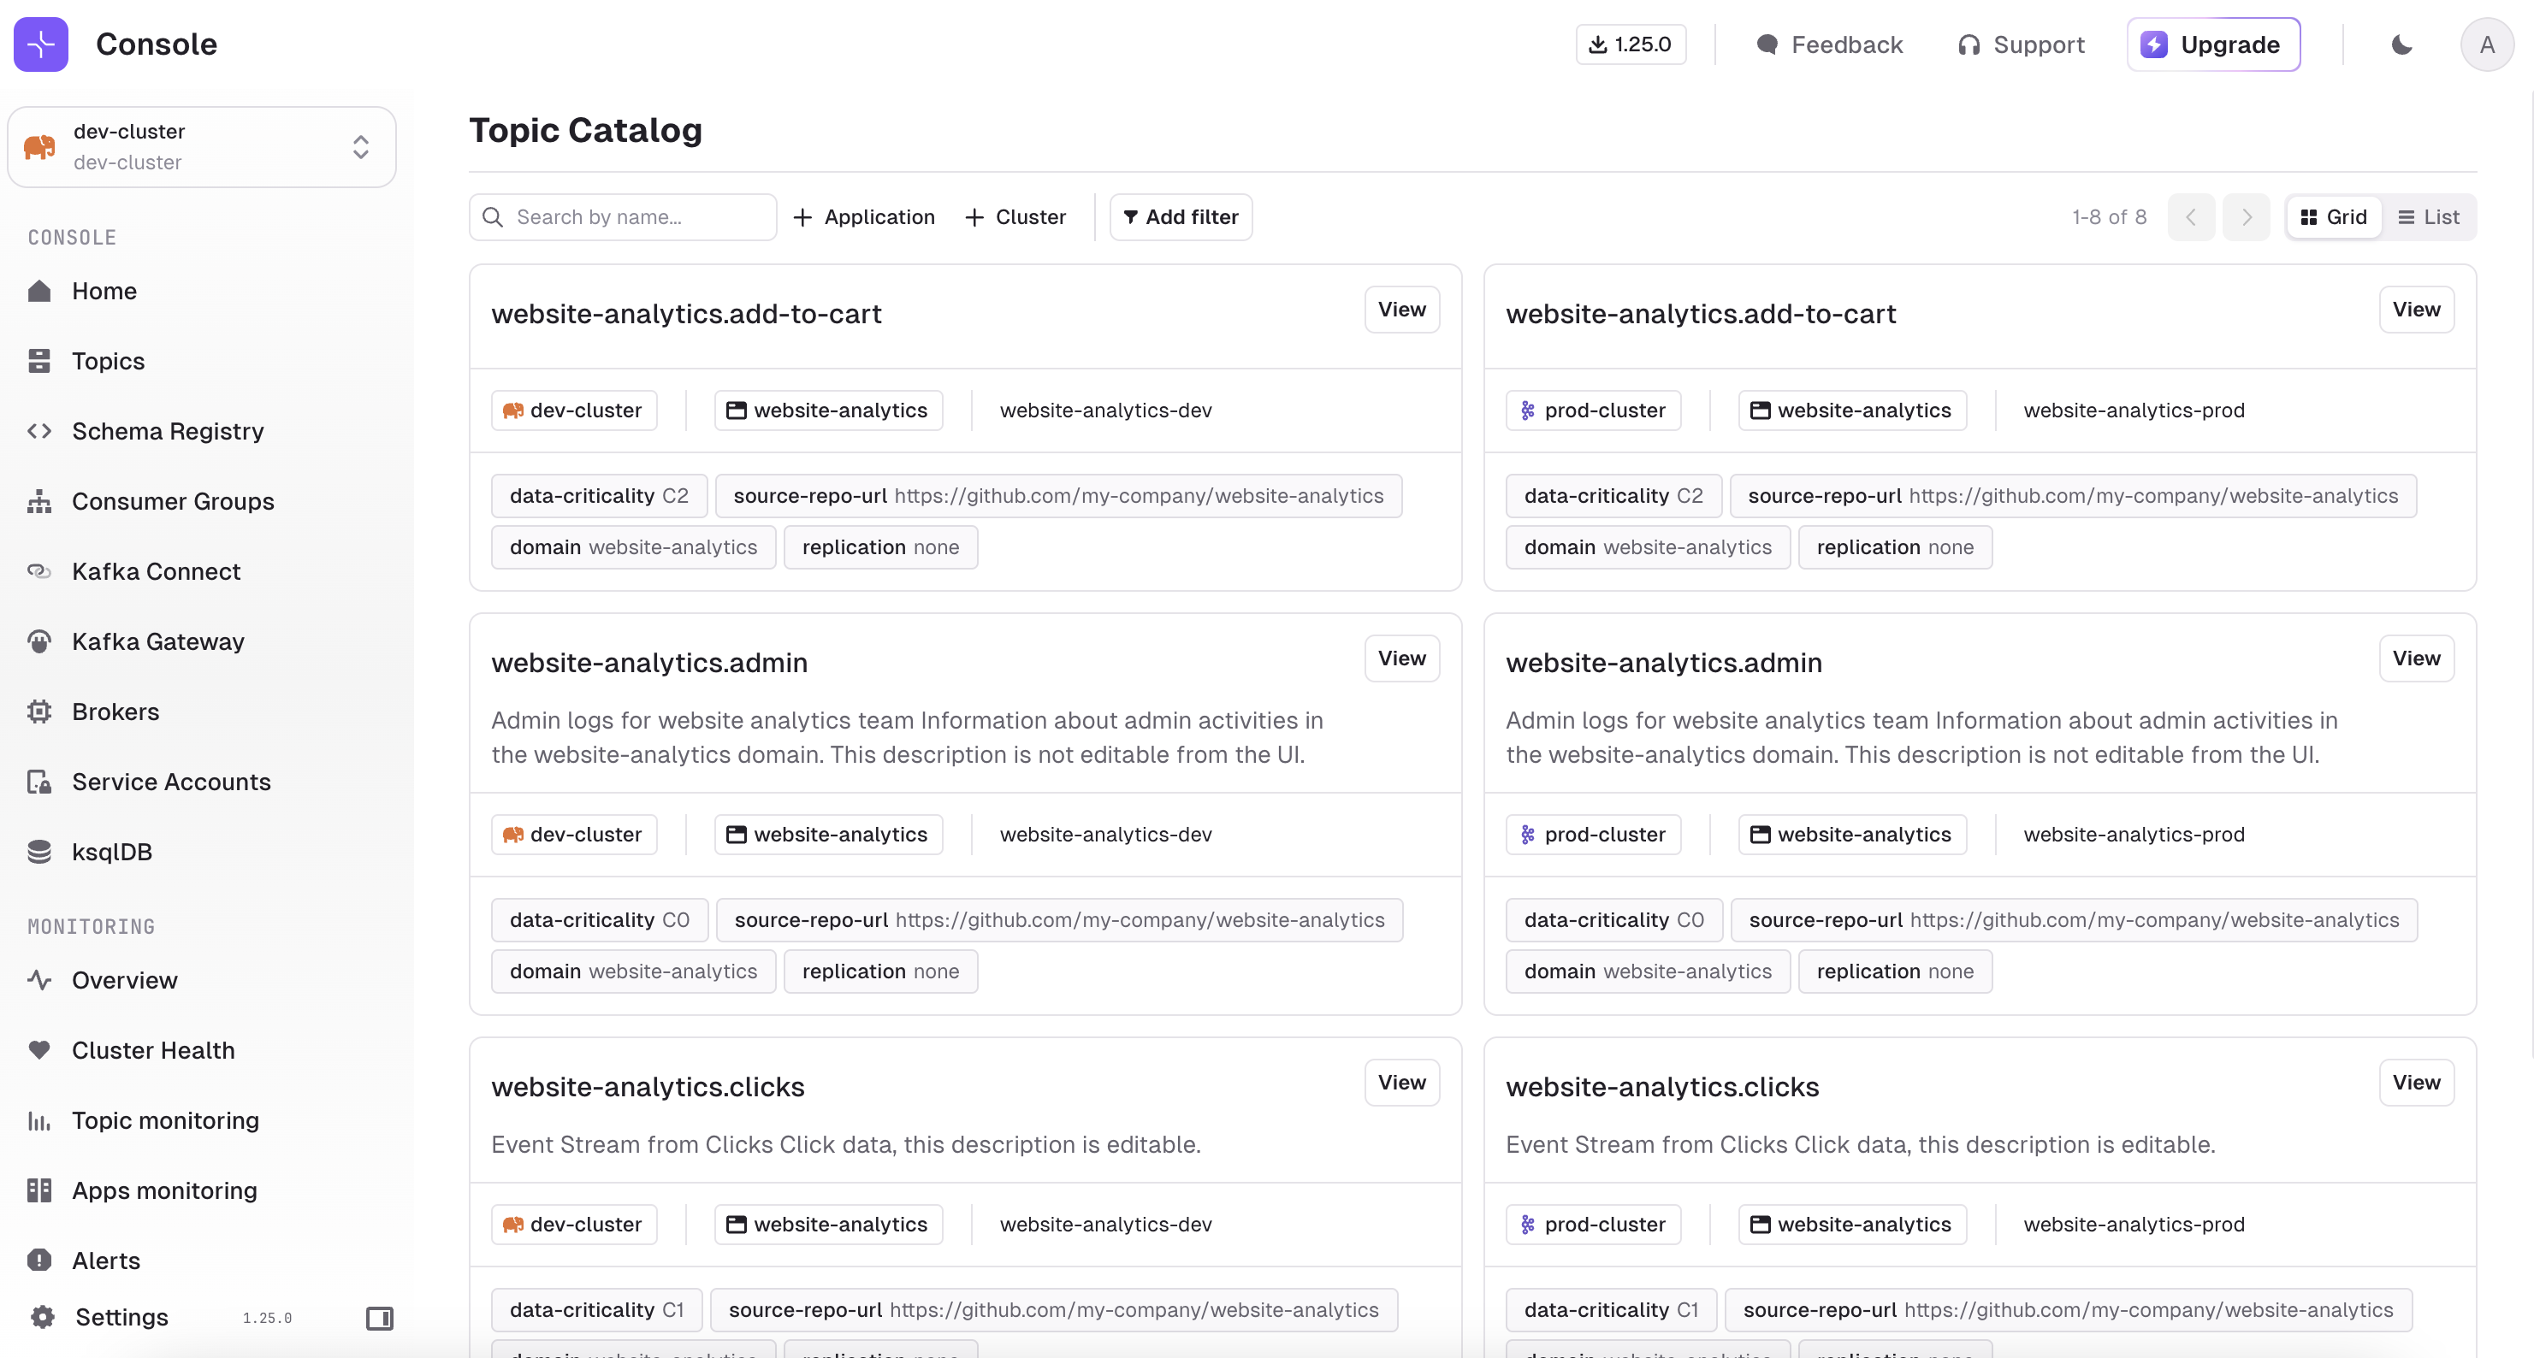The height and width of the screenshot is (1358, 2534).
Task: Open Topic monitoring
Action: point(165,1120)
